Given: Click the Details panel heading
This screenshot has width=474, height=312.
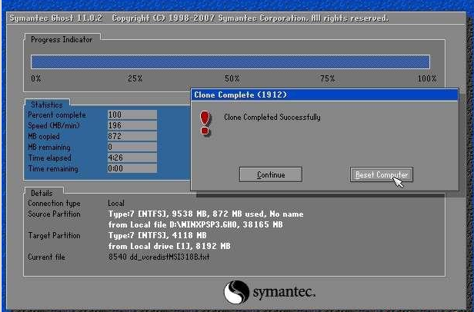Looking at the screenshot, I should pos(42,192).
